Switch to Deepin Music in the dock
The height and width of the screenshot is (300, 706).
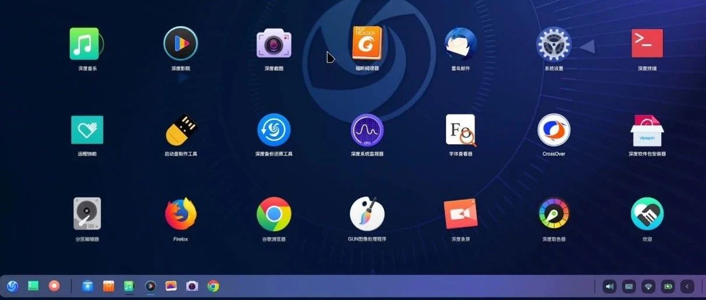[129, 285]
